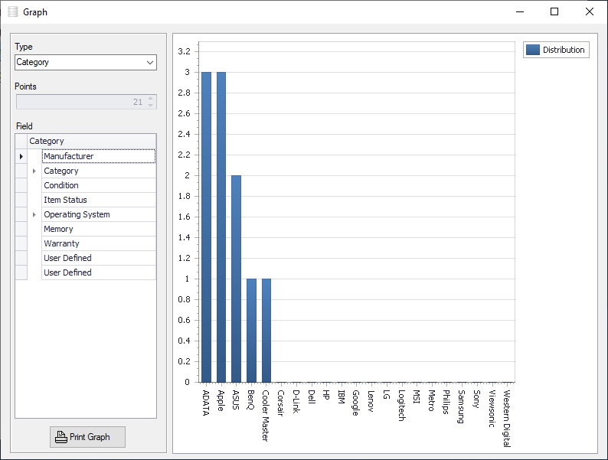
Task: Expand the Operating System tree node
Action: [x=34, y=215]
